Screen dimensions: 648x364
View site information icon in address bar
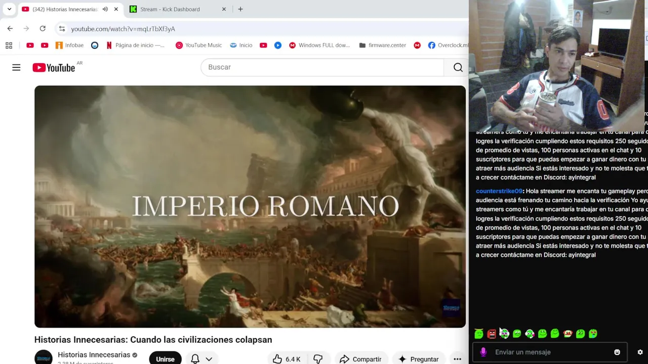point(62,29)
